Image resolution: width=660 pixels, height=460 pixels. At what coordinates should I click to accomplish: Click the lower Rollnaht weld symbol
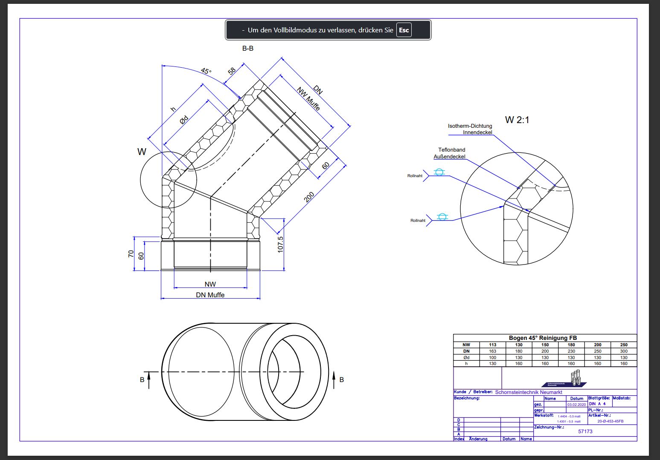coord(442,217)
